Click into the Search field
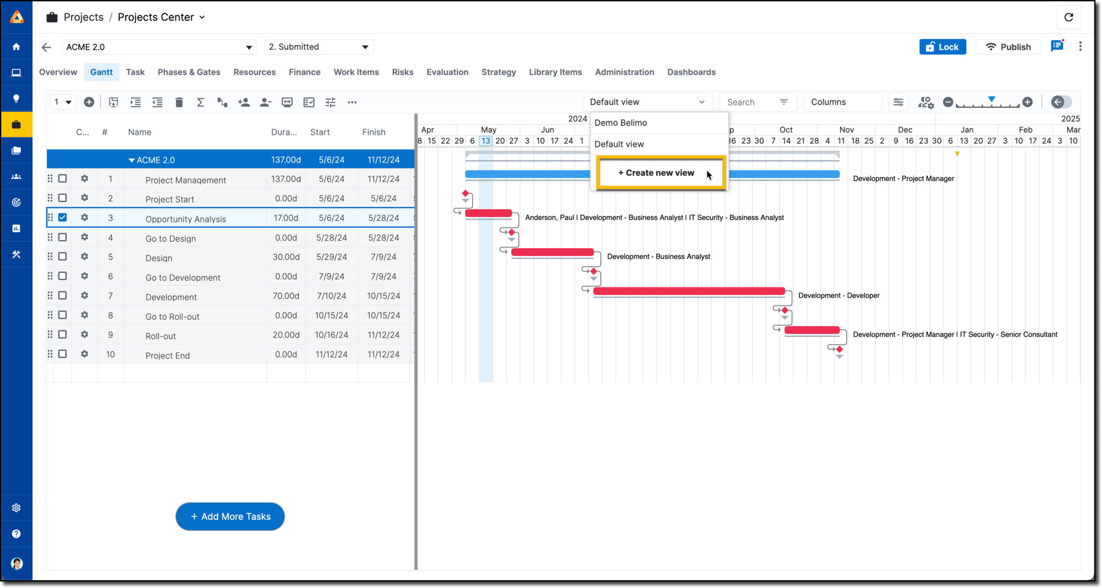Viewport: 1102px width, 588px height. point(749,102)
